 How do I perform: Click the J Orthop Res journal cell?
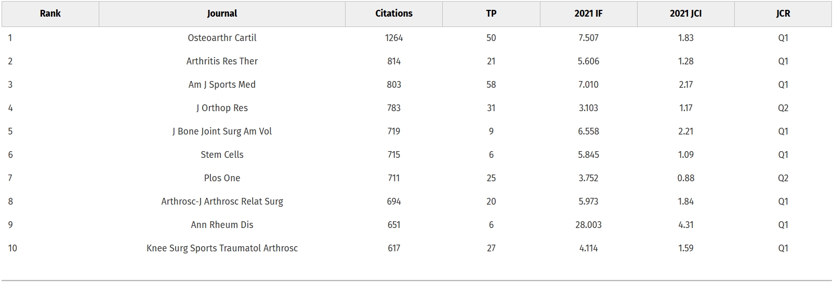(x=222, y=108)
